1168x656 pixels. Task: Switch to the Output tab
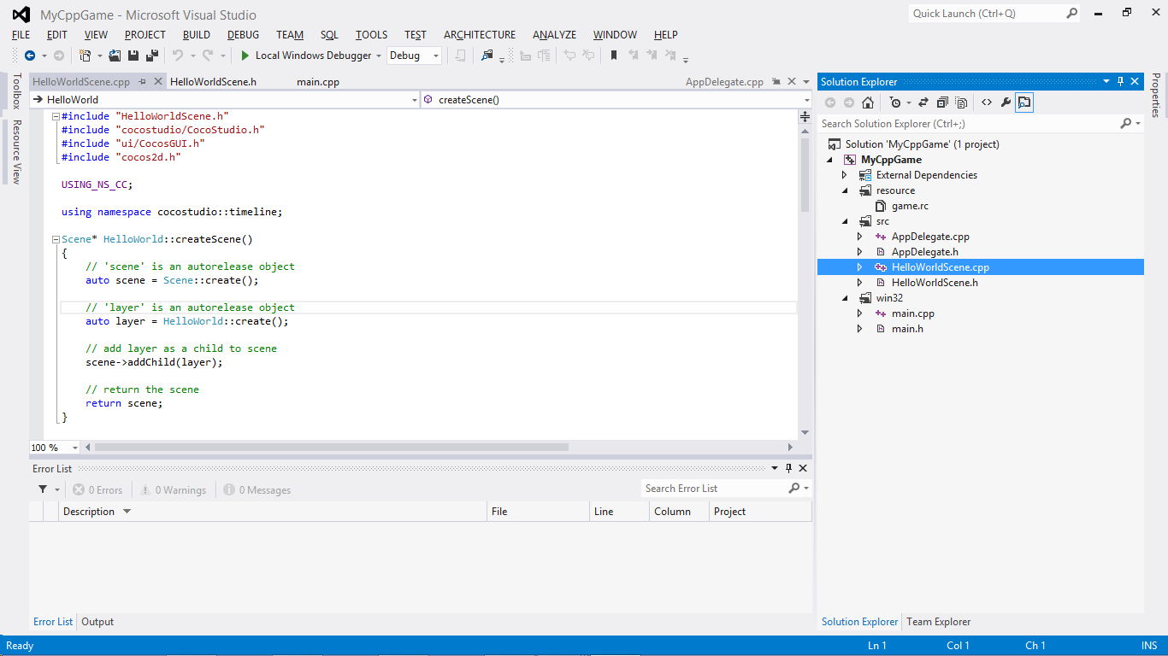coord(97,622)
